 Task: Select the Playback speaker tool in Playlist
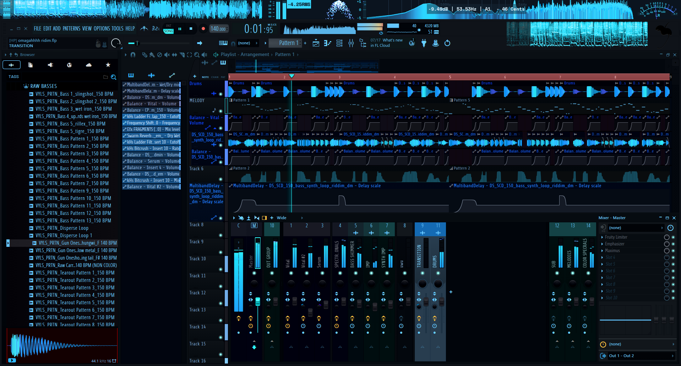point(205,55)
